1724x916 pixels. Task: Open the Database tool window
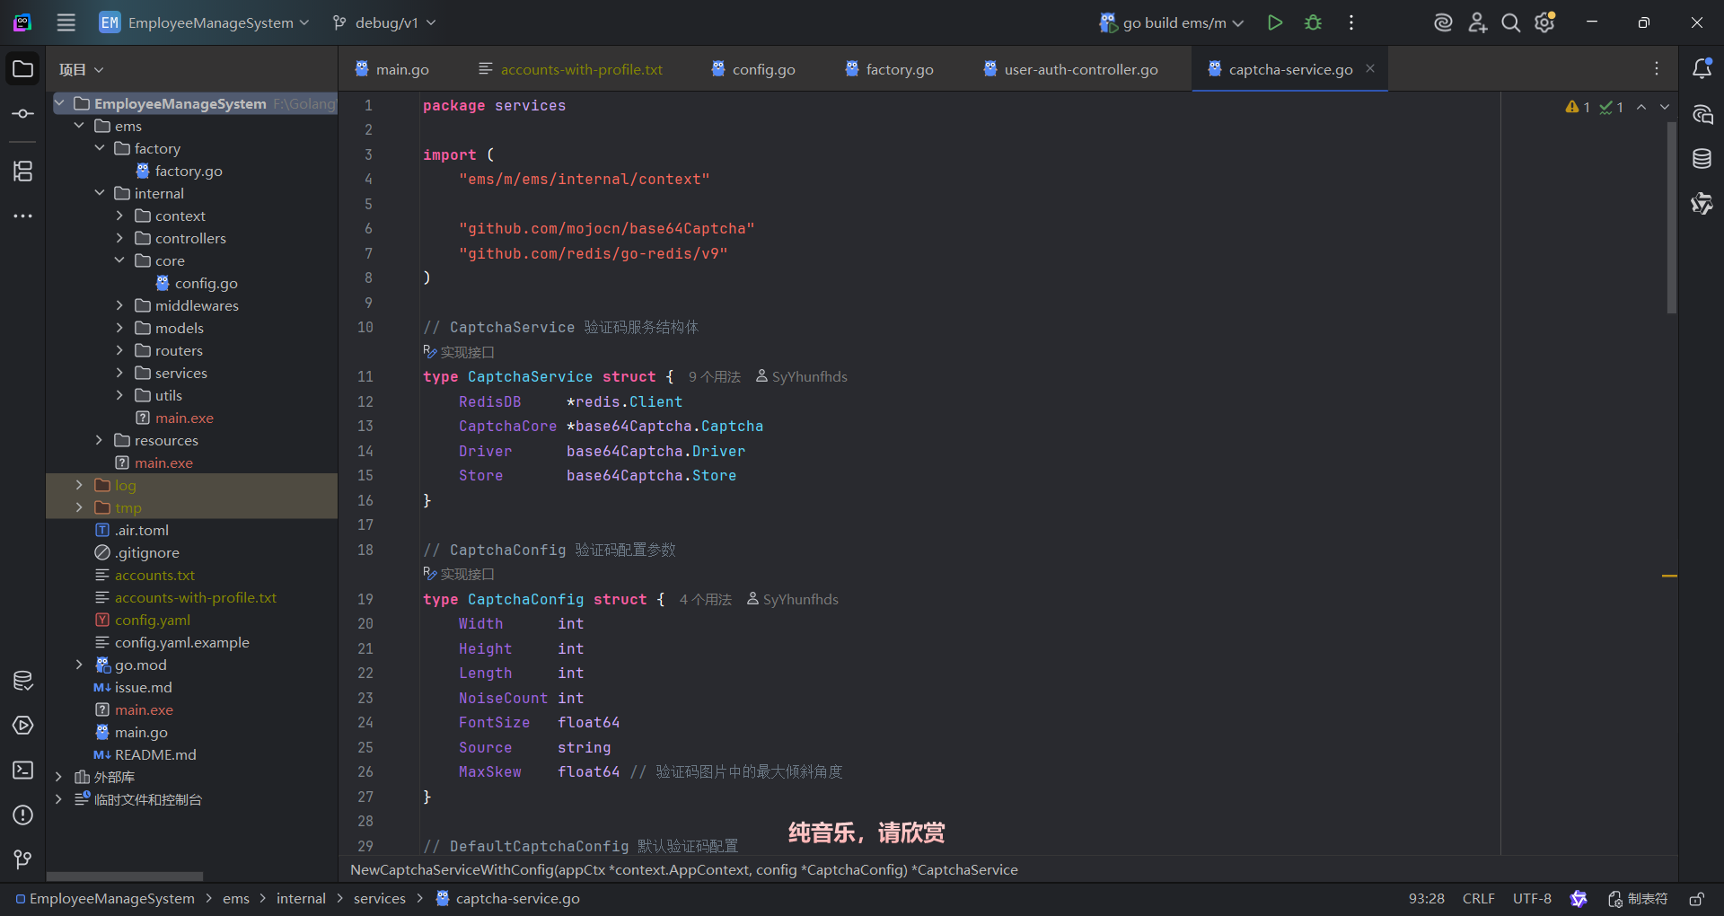pyautogui.click(x=1702, y=159)
